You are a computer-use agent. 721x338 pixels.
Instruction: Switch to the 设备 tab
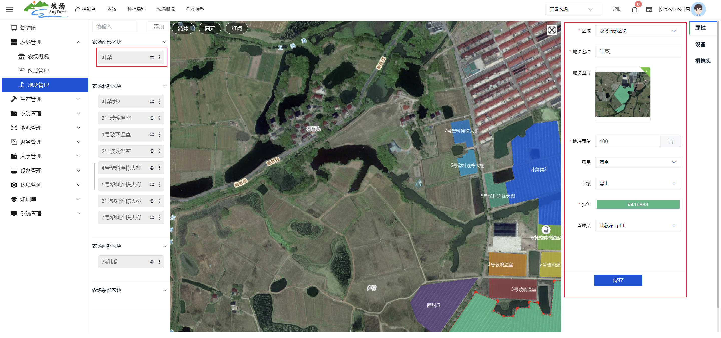click(x=700, y=44)
